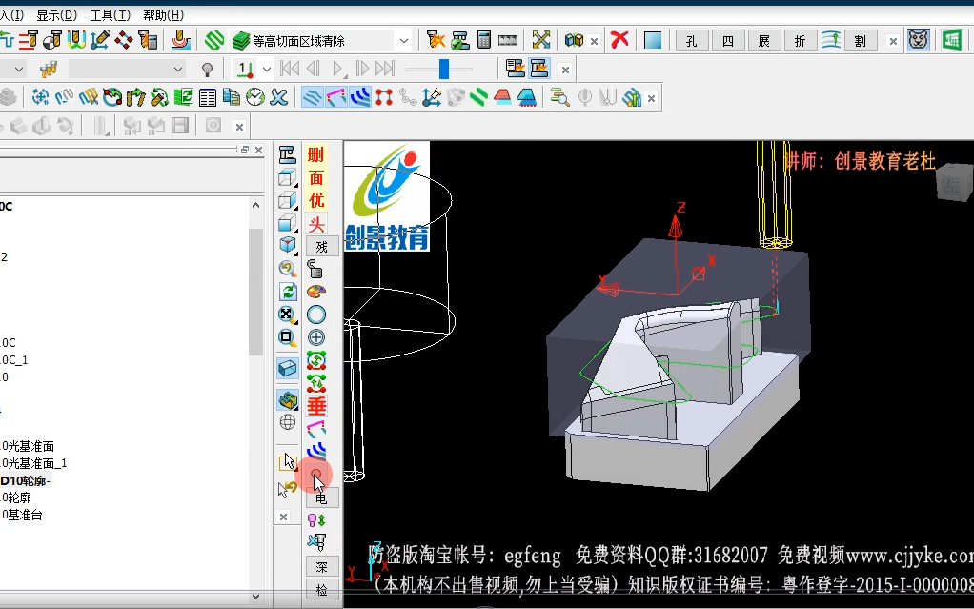This screenshot has width=974, height=609.
Task: Select the 0光基准面_1 tree entry
Action: pyautogui.click(x=33, y=463)
